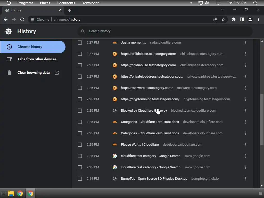Image resolution: width=264 pixels, height=198 pixels.
Task: Click the magnifier icon in Search history
Action: [x=83, y=31]
